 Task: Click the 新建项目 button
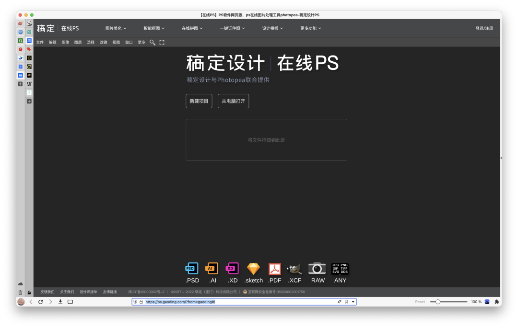pos(199,101)
